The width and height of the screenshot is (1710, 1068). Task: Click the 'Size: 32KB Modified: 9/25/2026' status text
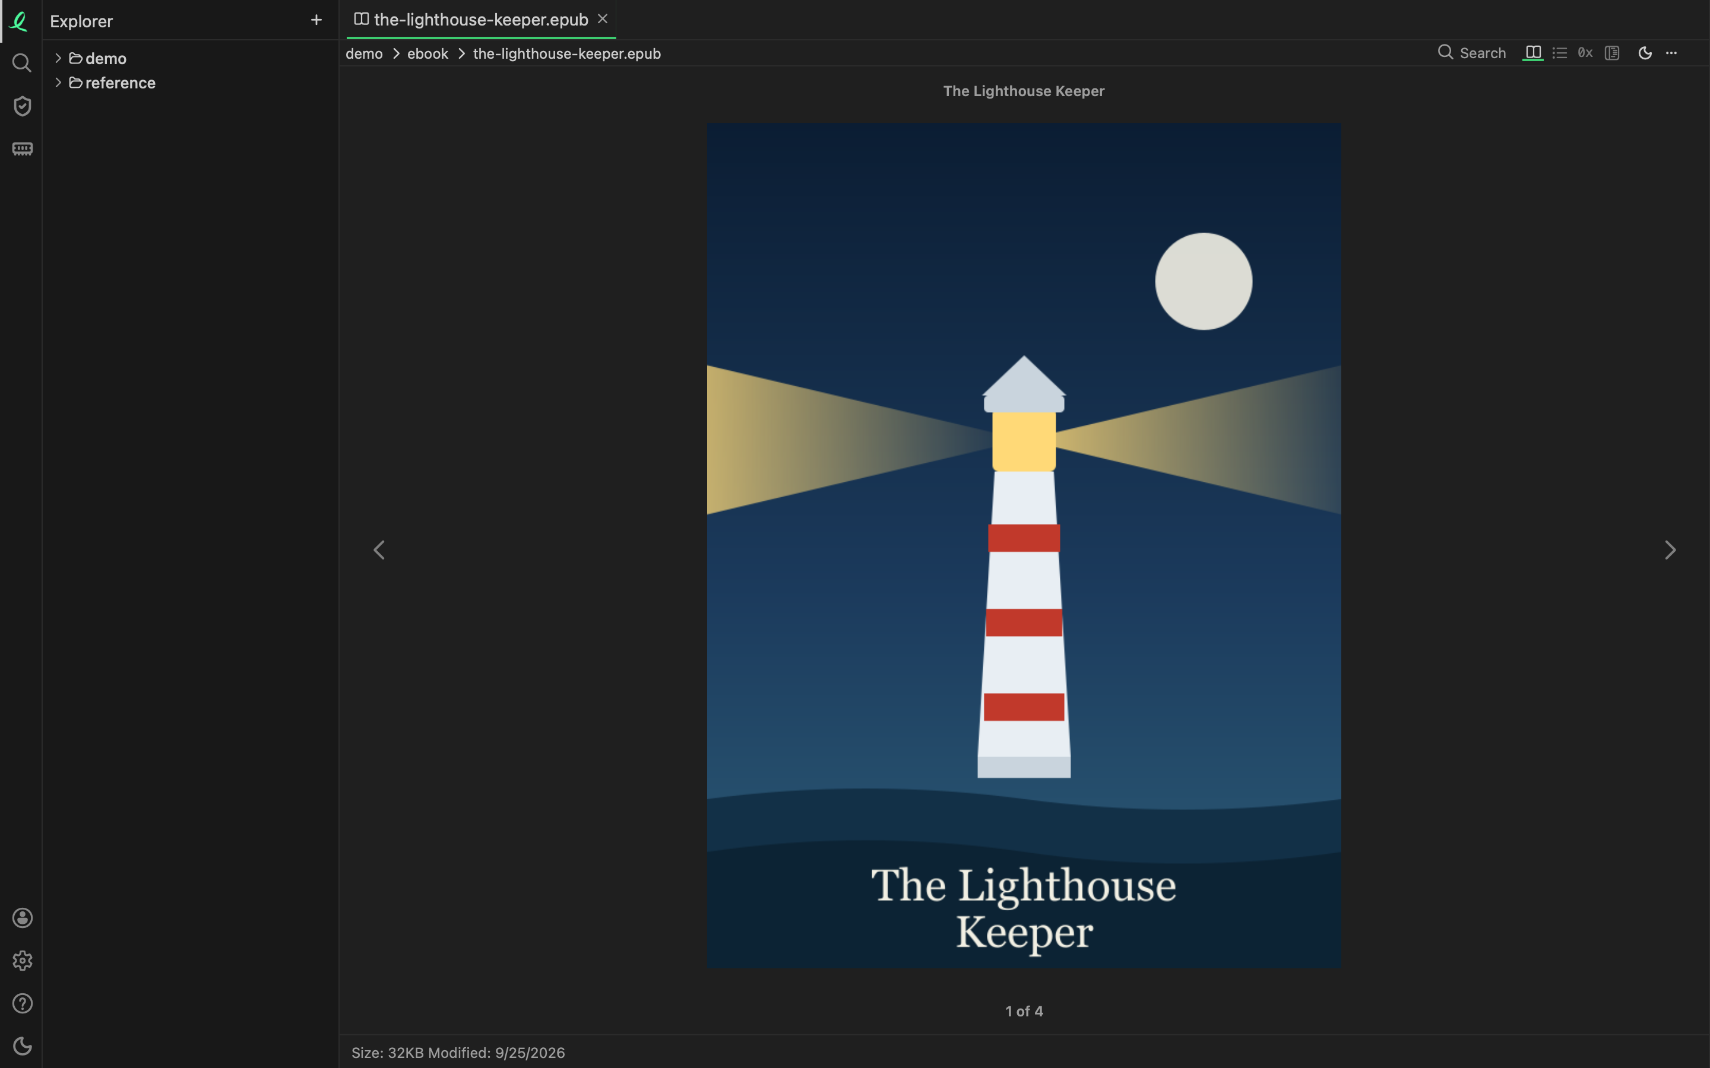(x=458, y=1053)
